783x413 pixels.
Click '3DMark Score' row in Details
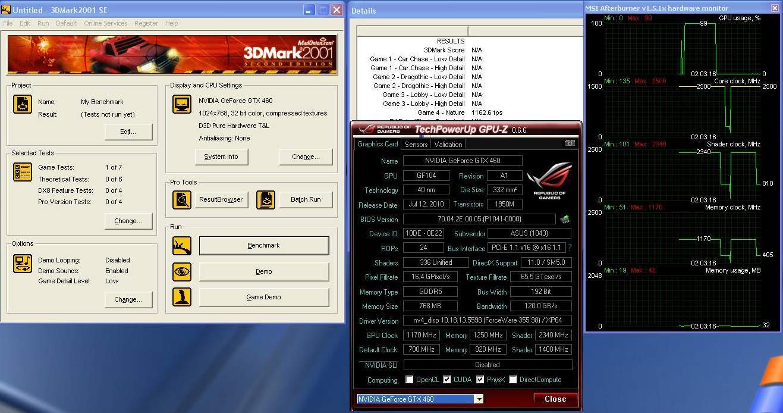(470, 50)
